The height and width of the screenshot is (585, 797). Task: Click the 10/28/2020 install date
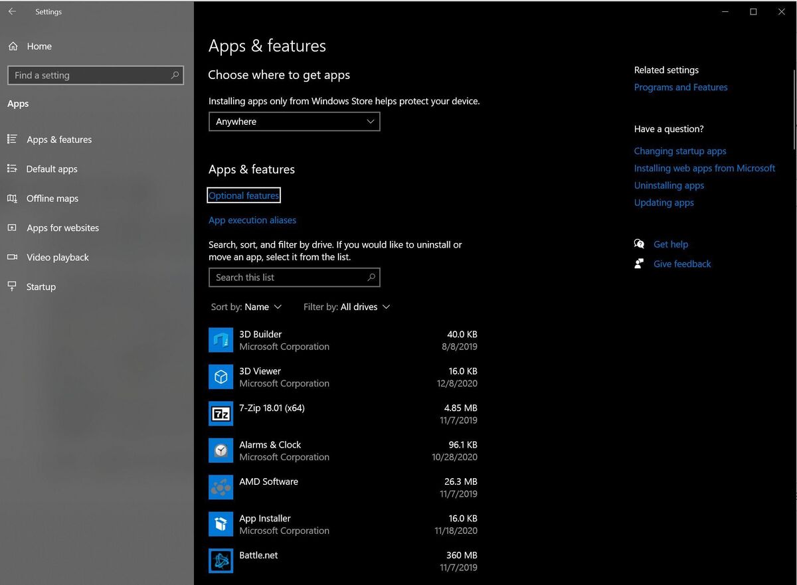click(x=454, y=457)
